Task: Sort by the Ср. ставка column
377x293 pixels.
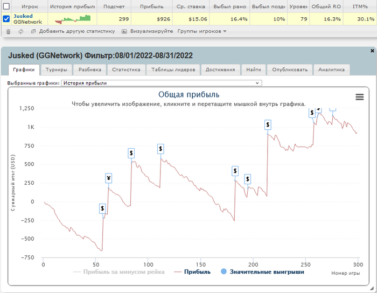Action: (x=191, y=6)
